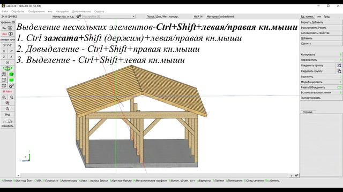343x192 pixels.
Task: Open the Файл menu
Action: point(5,11)
